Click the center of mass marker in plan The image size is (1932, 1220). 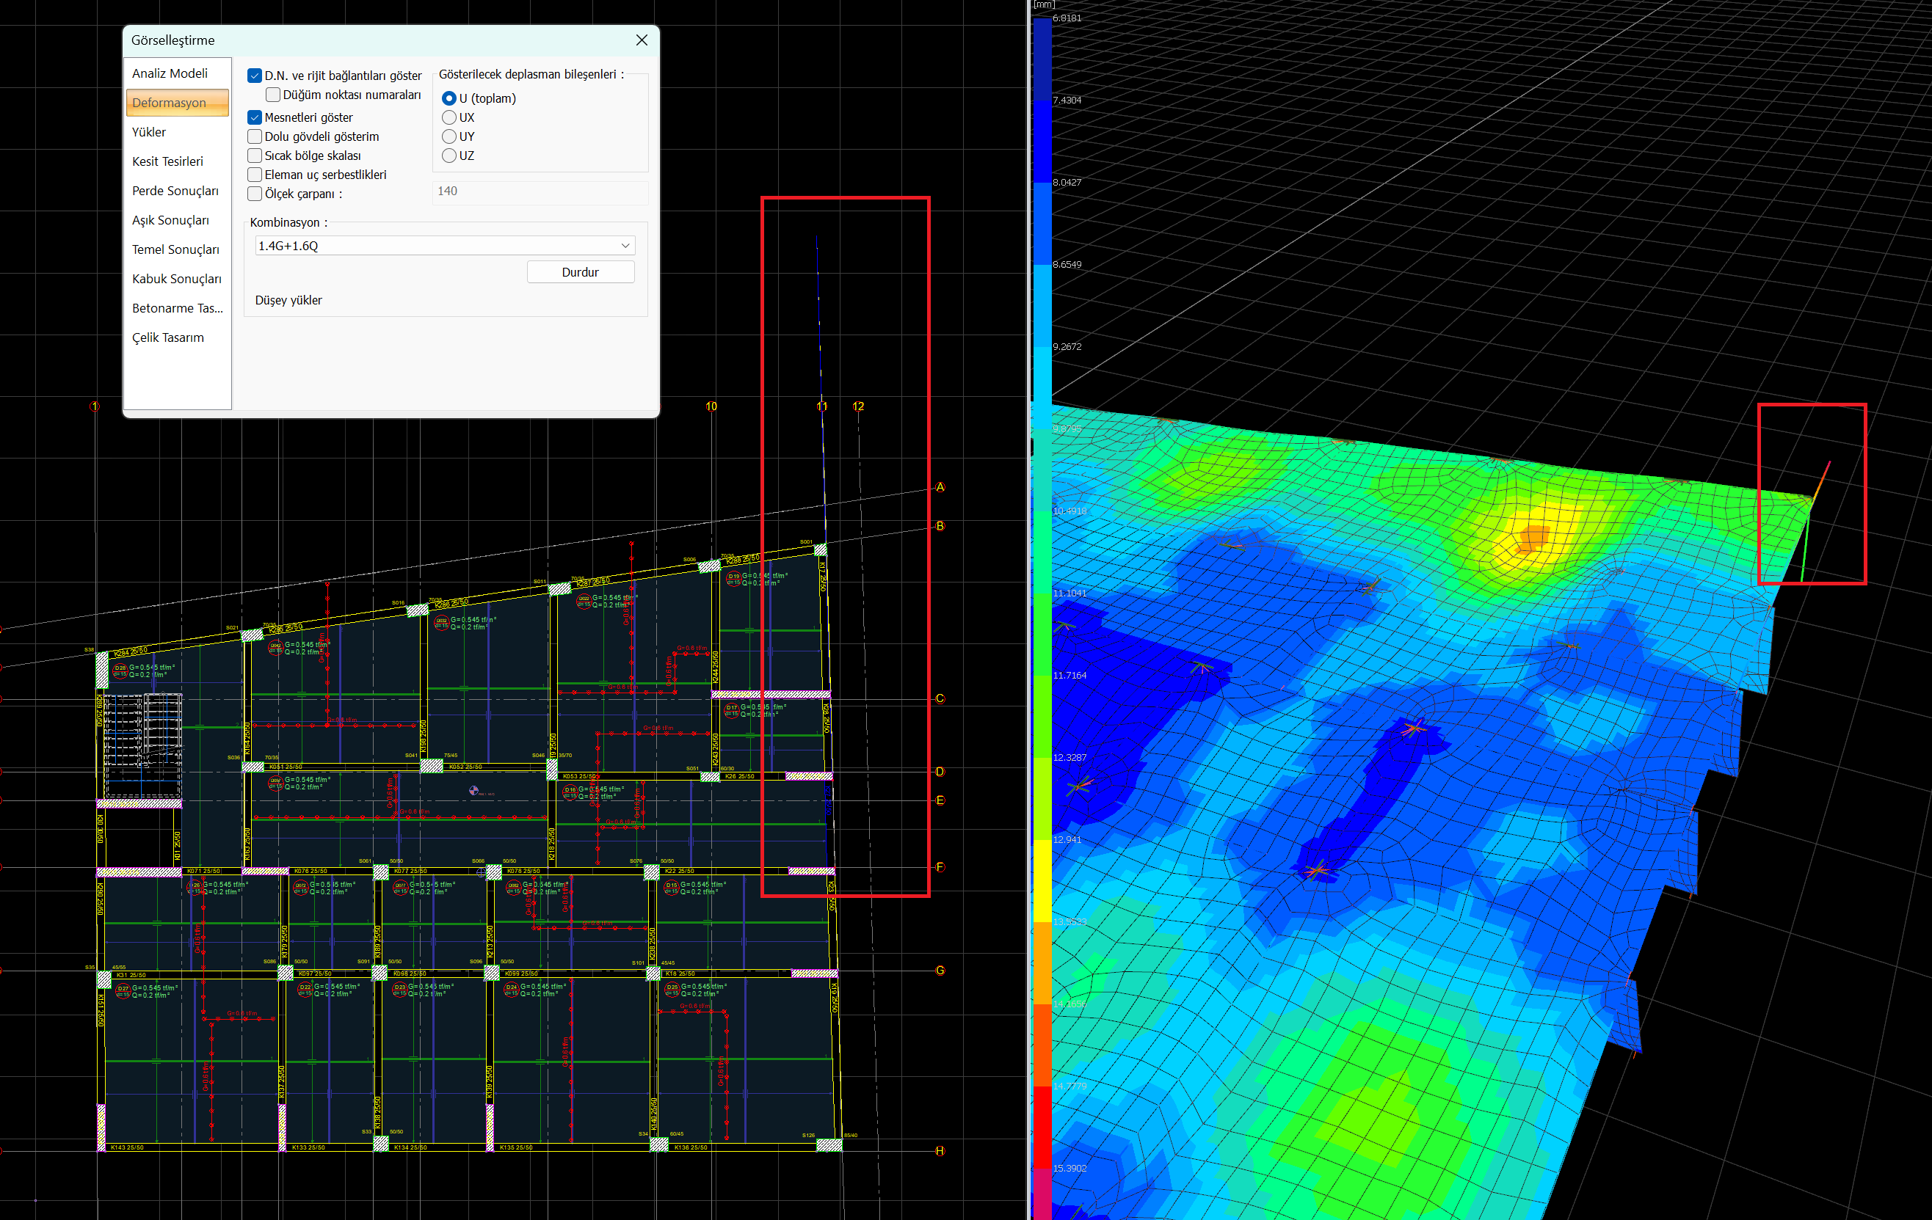473,791
